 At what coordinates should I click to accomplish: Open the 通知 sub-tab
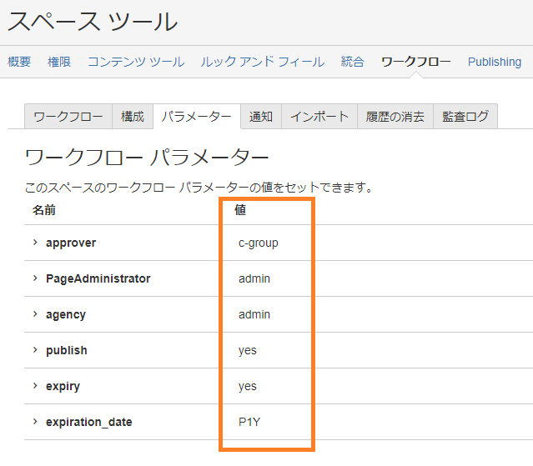click(x=261, y=117)
